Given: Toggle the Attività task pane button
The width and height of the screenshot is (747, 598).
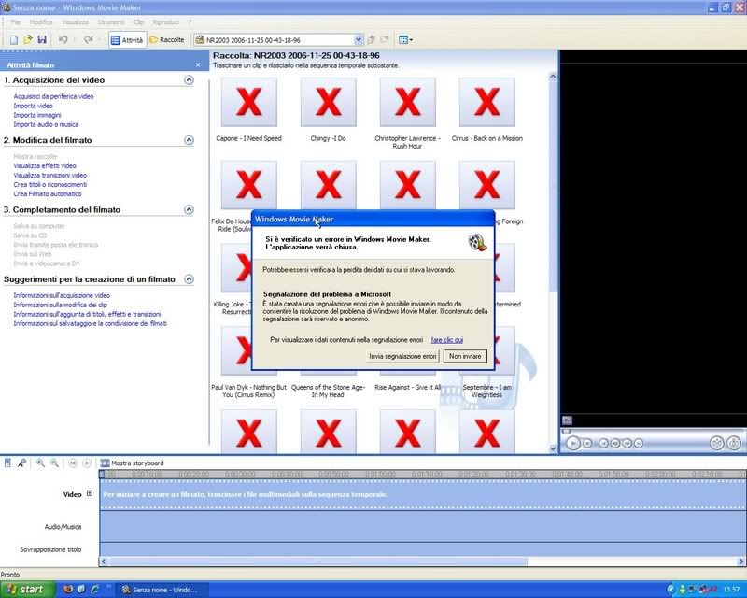Looking at the screenshot, I should (x=126, y=40).
